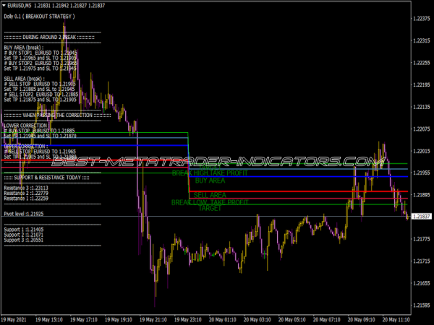Select the green BUY AREA chart label

[x=210, y=181]
